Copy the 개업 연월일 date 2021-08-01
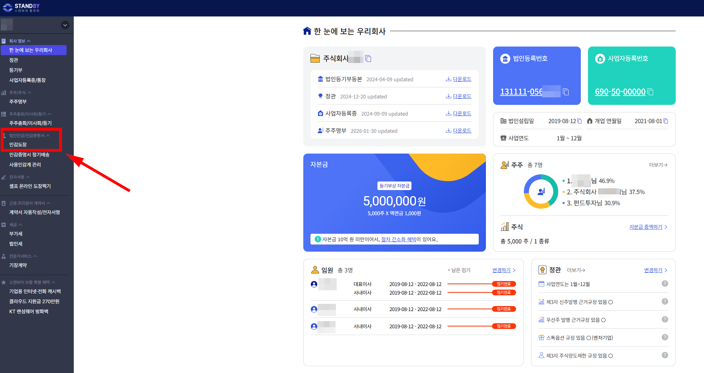This screenshot has width=704, height=373. coord(666,121)
